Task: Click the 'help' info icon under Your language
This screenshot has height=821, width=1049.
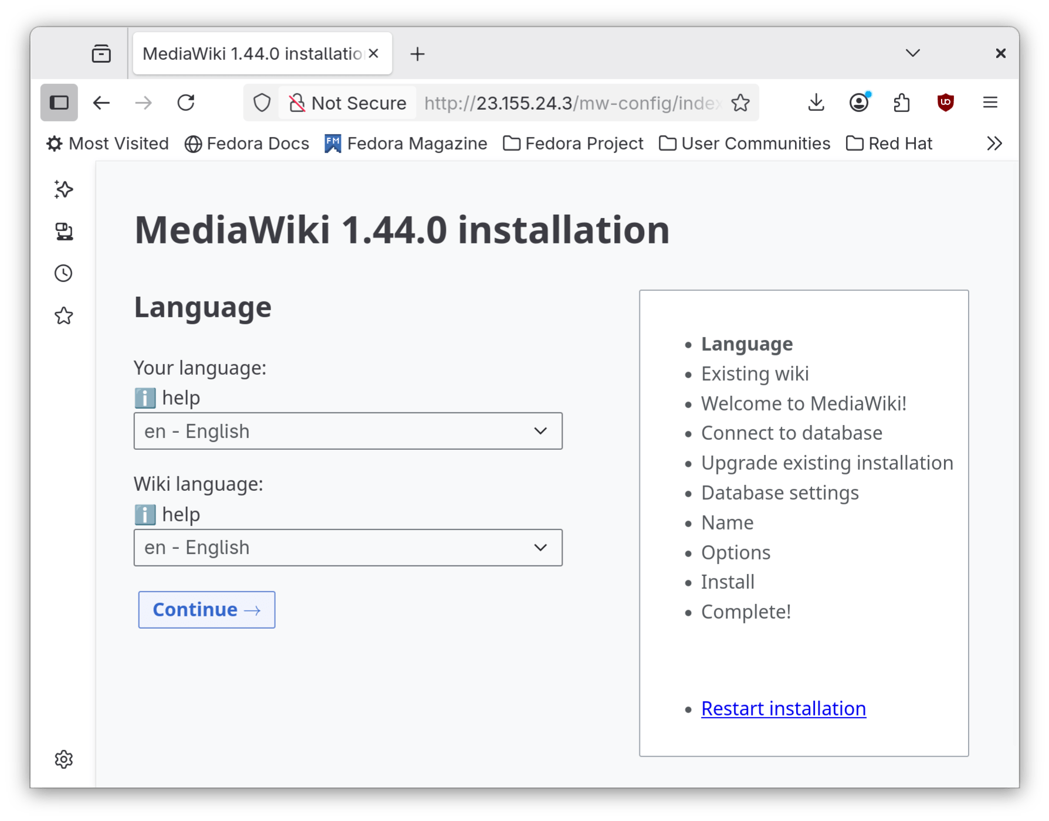Action: pos(144,398)
